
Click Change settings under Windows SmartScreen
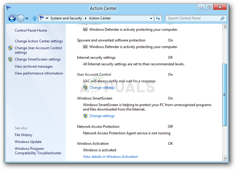tap(102, 116)
